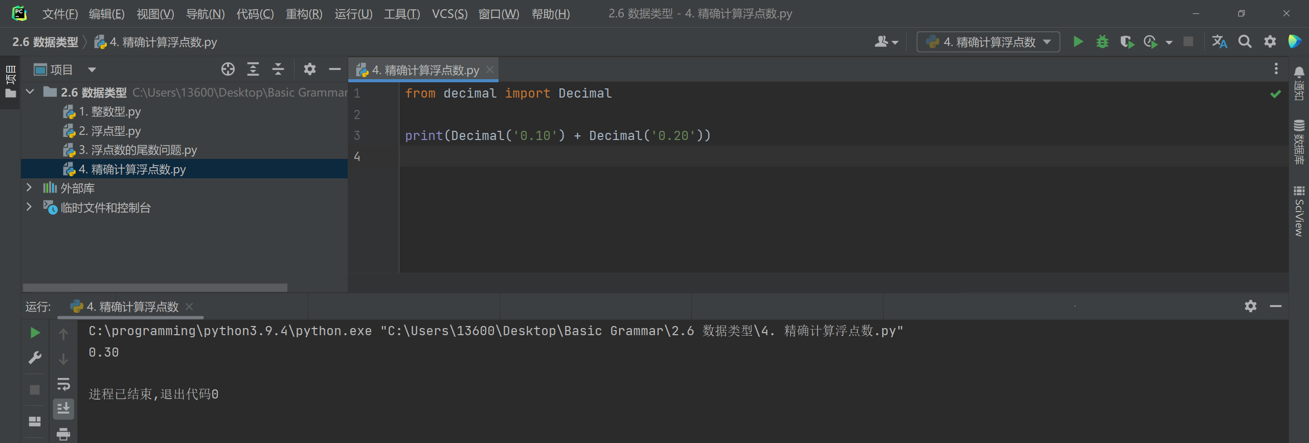Click the stop button in run panel
1309x443 pixels.
point(35,390)
